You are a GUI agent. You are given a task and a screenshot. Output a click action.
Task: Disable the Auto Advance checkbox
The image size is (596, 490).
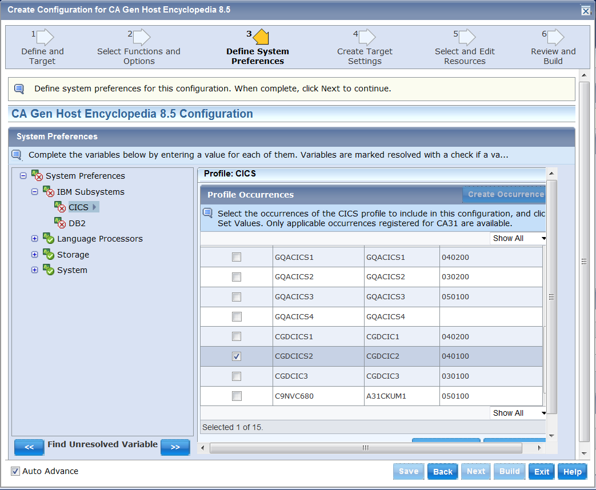point(15,471)
